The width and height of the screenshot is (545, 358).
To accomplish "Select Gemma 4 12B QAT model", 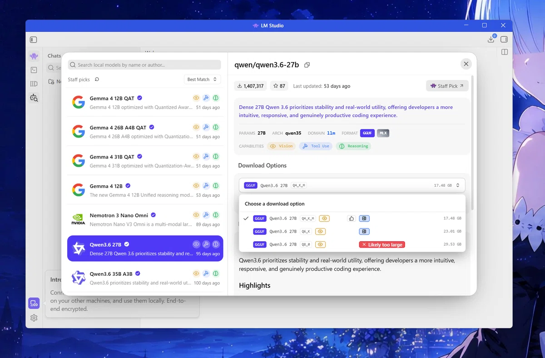I will tap(145, 102).
